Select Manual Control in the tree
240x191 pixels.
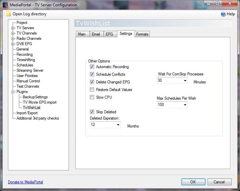coord(28,81)
